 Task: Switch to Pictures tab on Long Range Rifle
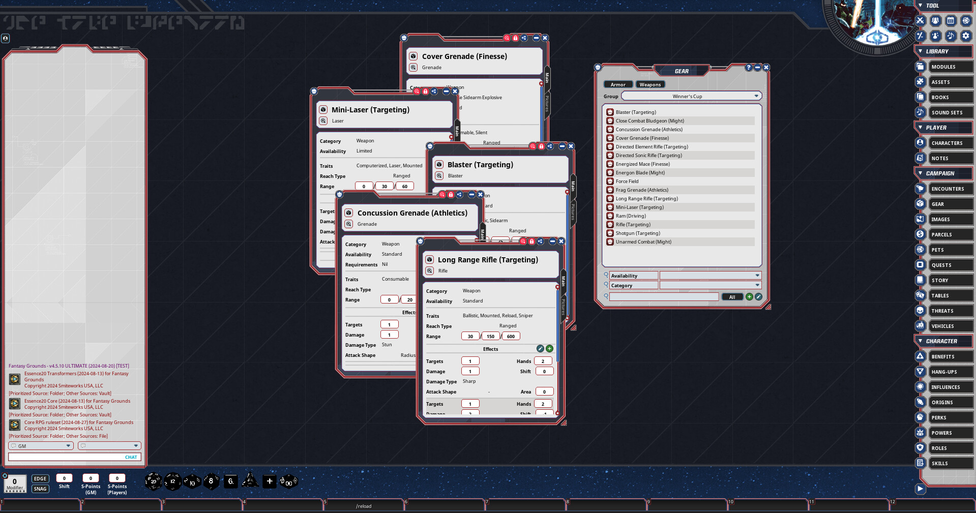click(563, 307)
